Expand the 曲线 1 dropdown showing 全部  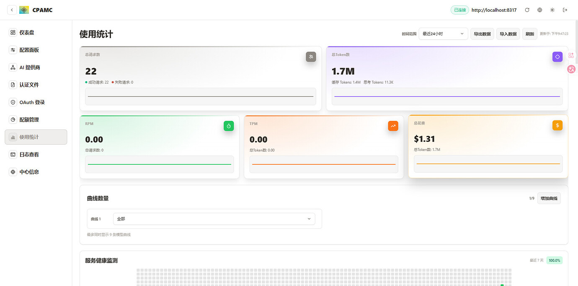pos(214,219)
